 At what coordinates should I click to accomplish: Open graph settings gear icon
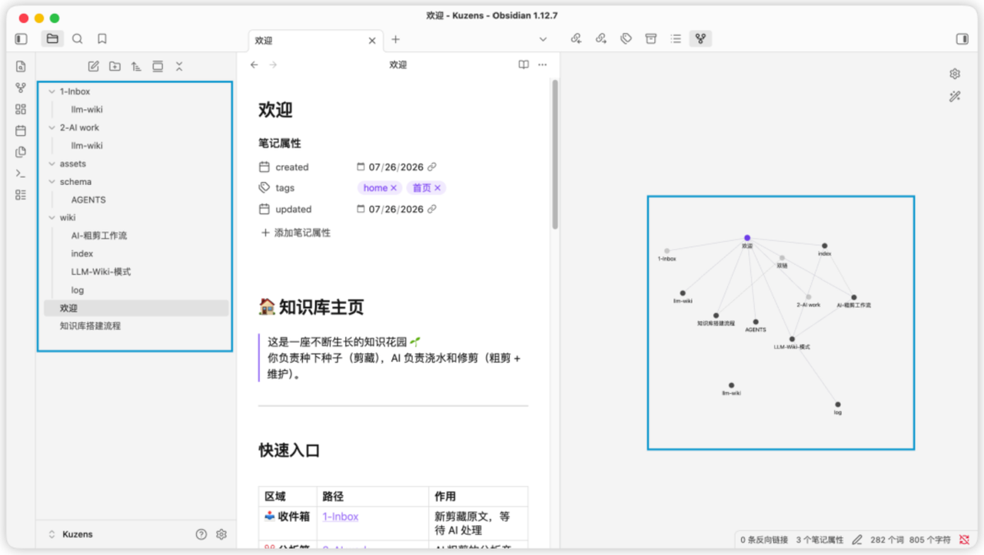coord(955,74)
